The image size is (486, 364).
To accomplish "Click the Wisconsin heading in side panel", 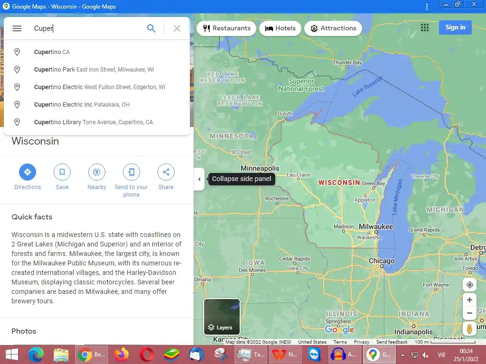I will pyautogui.click(x=35, y=141).
